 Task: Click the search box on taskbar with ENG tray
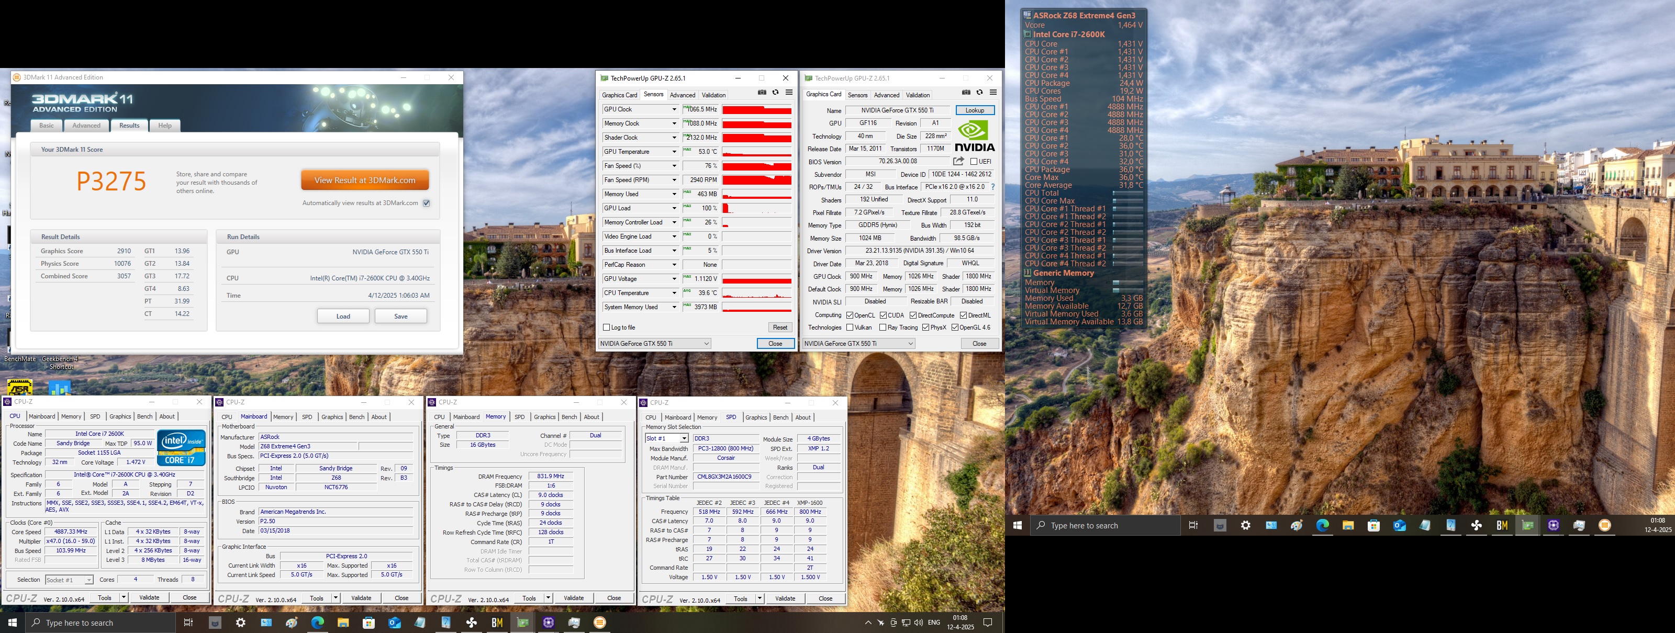pyautogui.click(x=101, y=623)
